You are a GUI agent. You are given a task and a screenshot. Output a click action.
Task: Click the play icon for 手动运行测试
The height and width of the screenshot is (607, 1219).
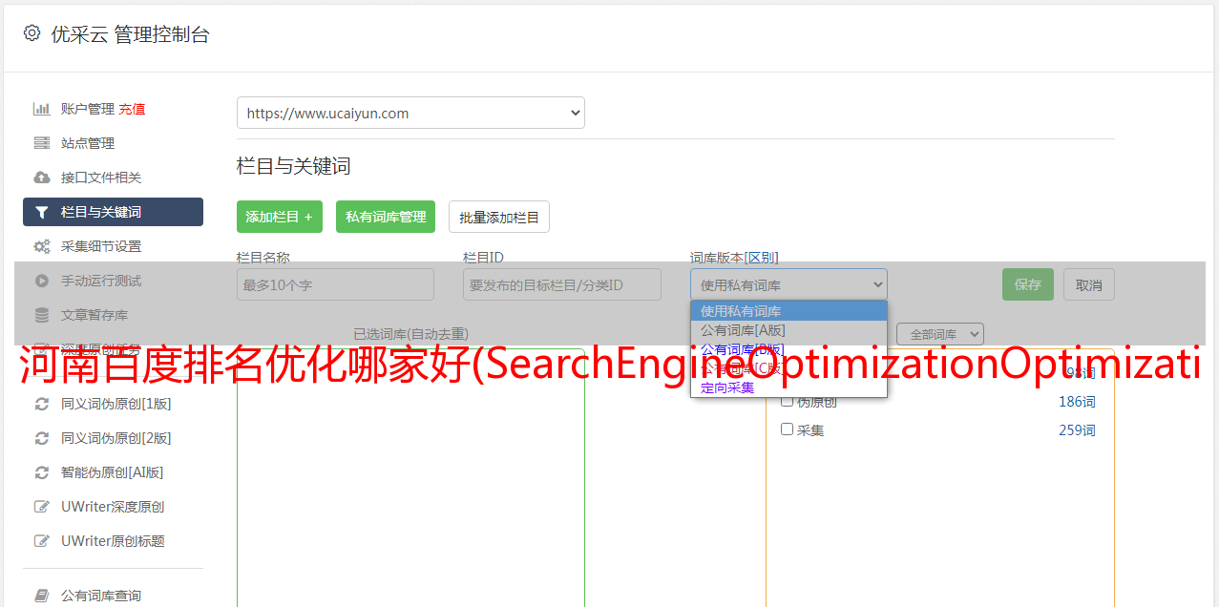[42, 281]
